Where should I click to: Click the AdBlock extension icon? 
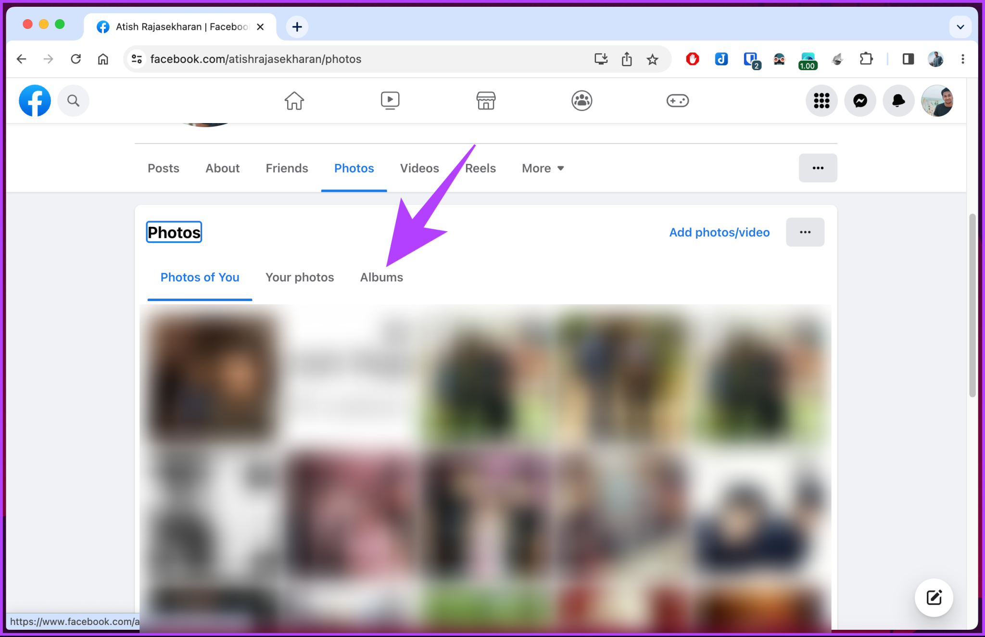[692, 59]
